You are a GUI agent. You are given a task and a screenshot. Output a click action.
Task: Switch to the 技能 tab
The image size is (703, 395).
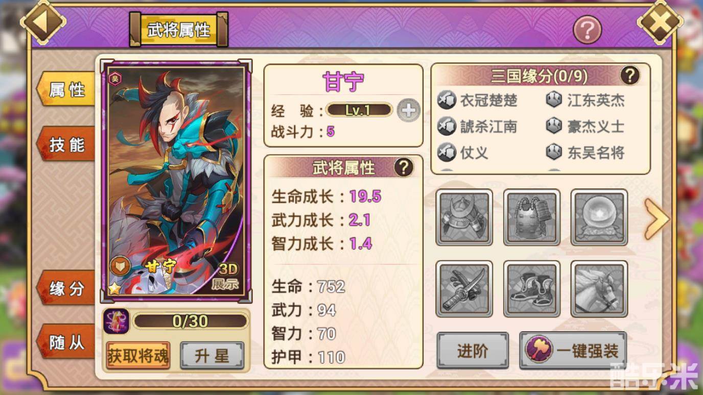pyautogui.click(x=66, y=145)
